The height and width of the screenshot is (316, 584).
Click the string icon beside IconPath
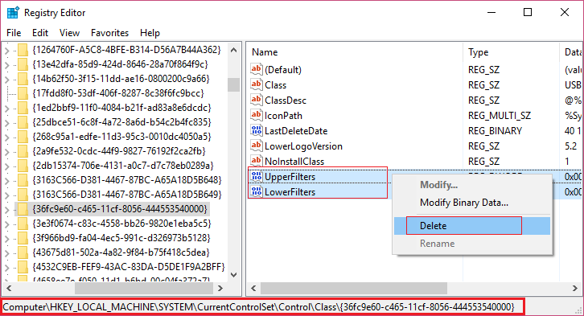click(x=257, y=115)
